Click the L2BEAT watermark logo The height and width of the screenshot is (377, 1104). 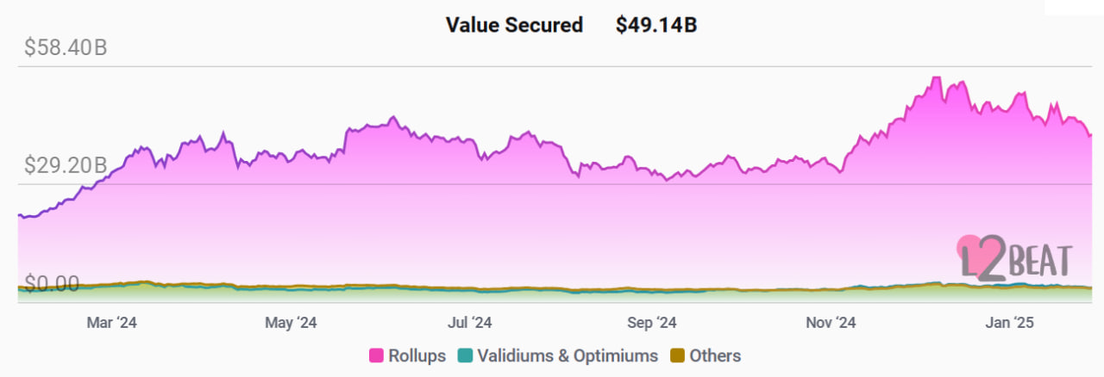pyautogui.click(x=1015, y=260)
